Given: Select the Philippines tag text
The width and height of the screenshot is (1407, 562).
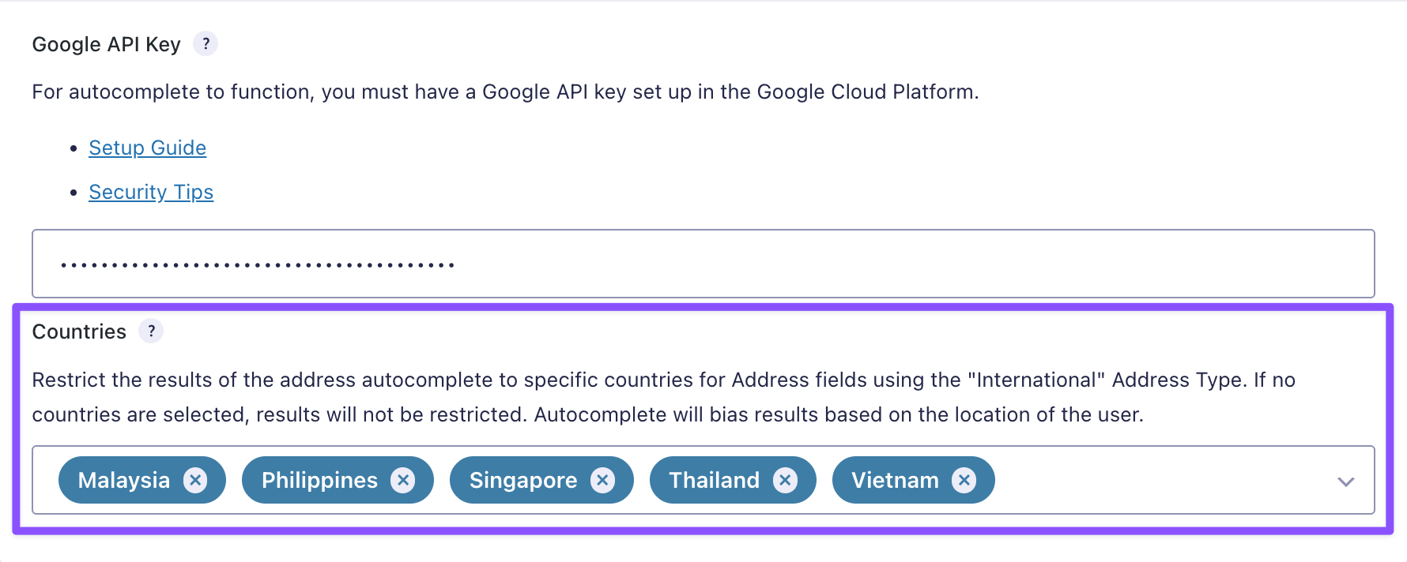Looking at the screenshot, I should [319, 480].
